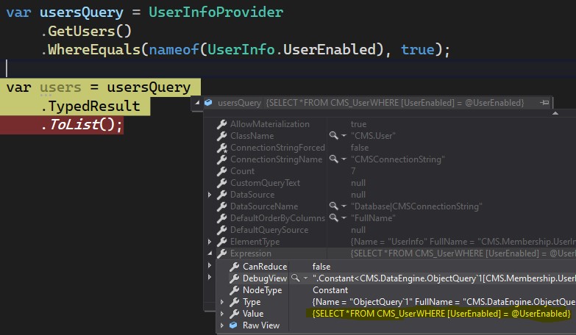The height and width of the screenshot is (335, 576).
Task: Open text visualizer for DebugView value
Action: click(x=295, y=278)
